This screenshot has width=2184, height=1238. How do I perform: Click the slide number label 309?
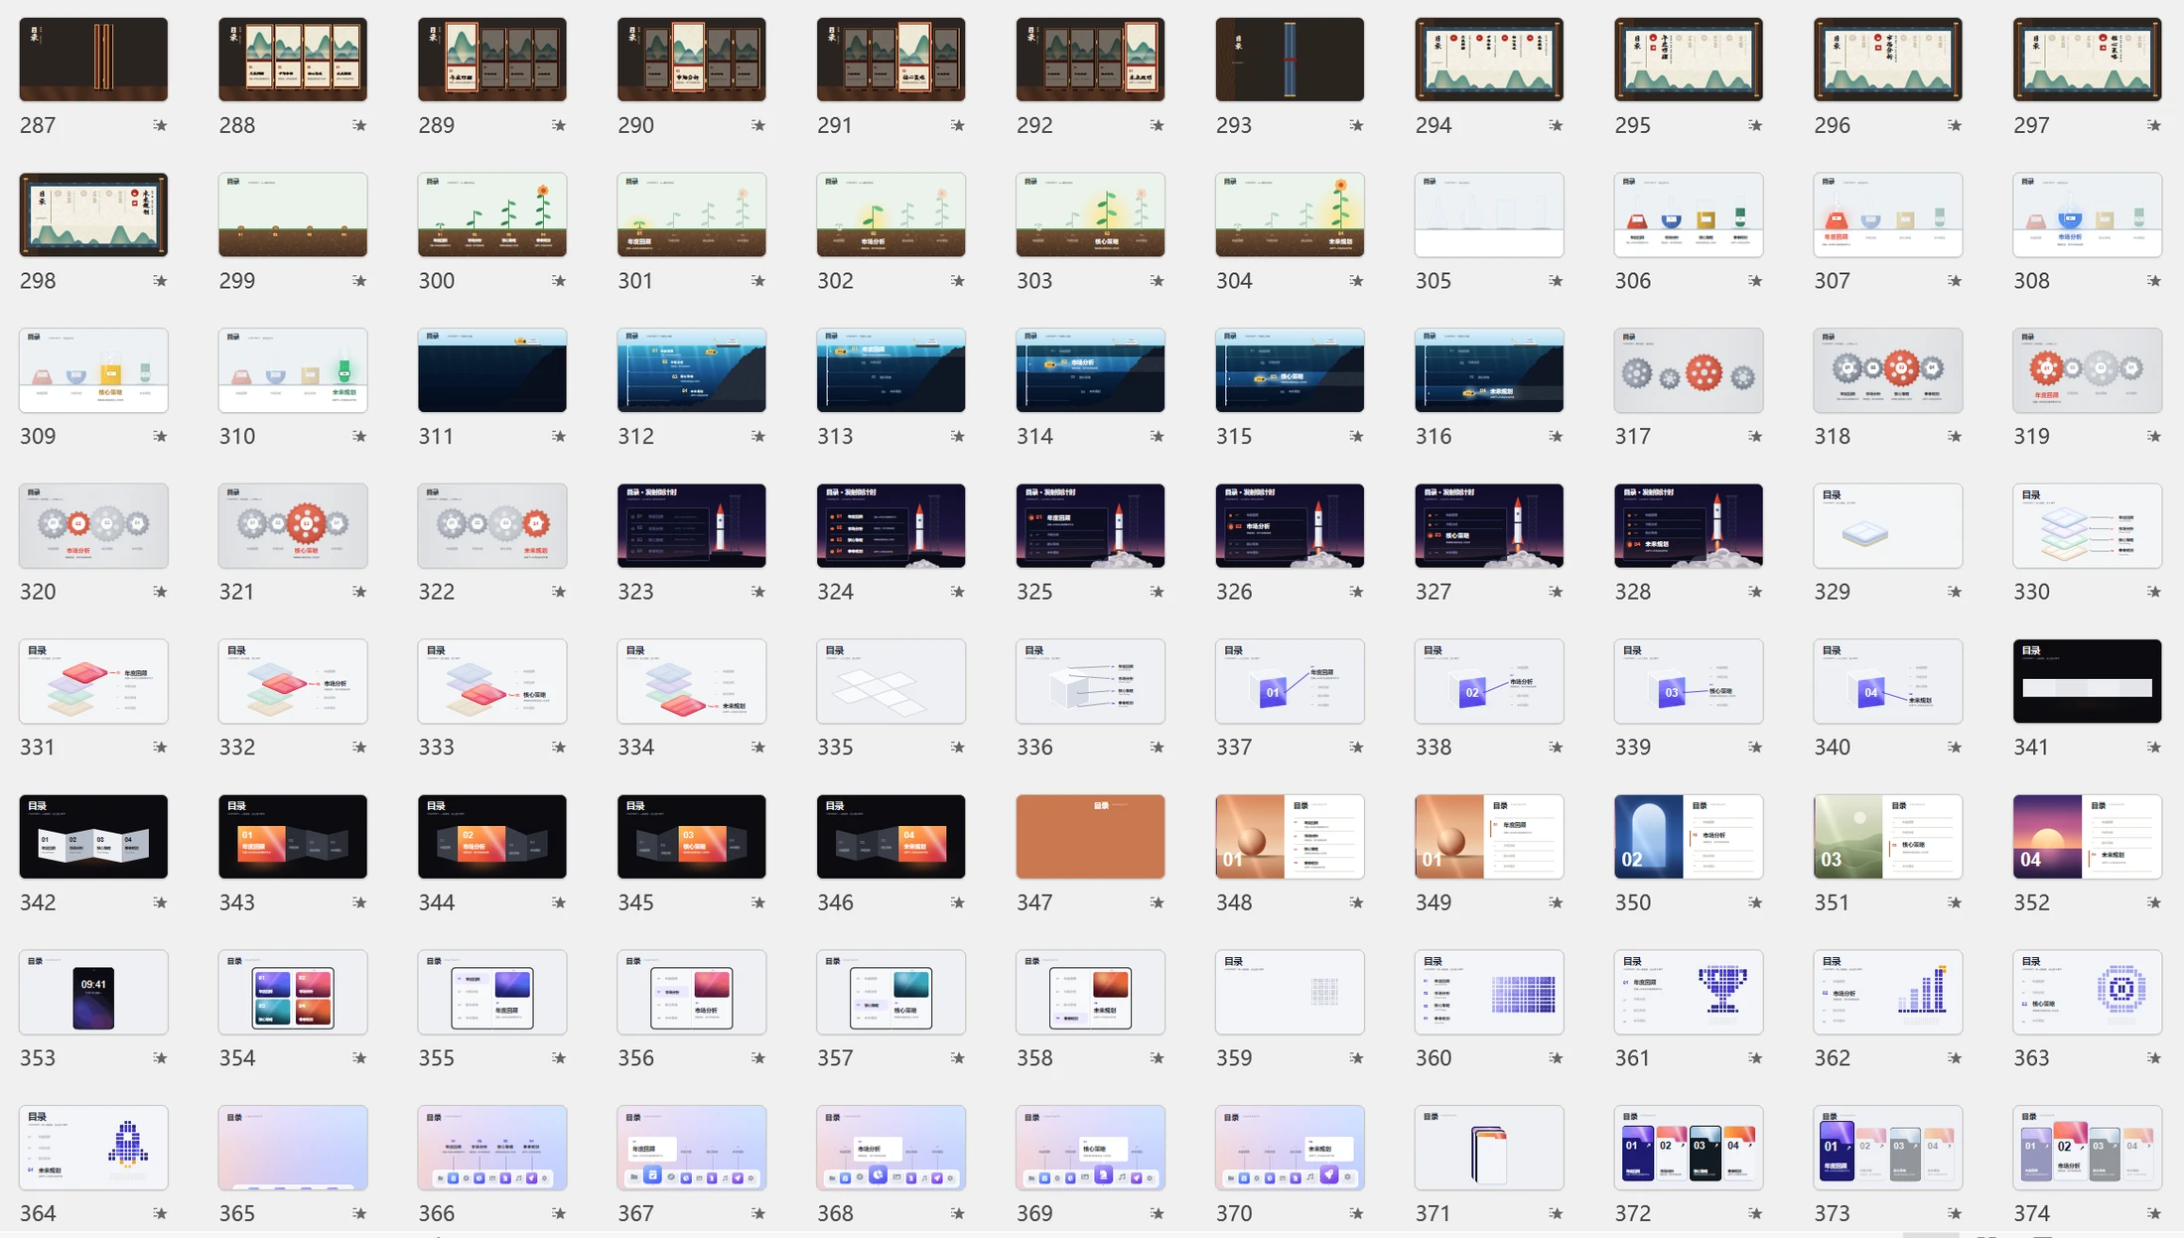click(x=38, y=436)
